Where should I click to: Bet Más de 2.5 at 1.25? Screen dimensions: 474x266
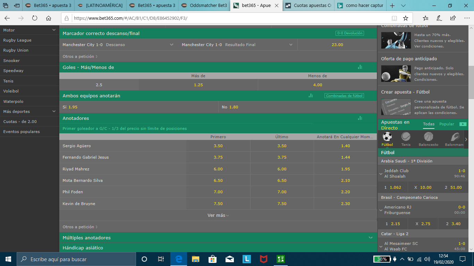tap(198, 85)
